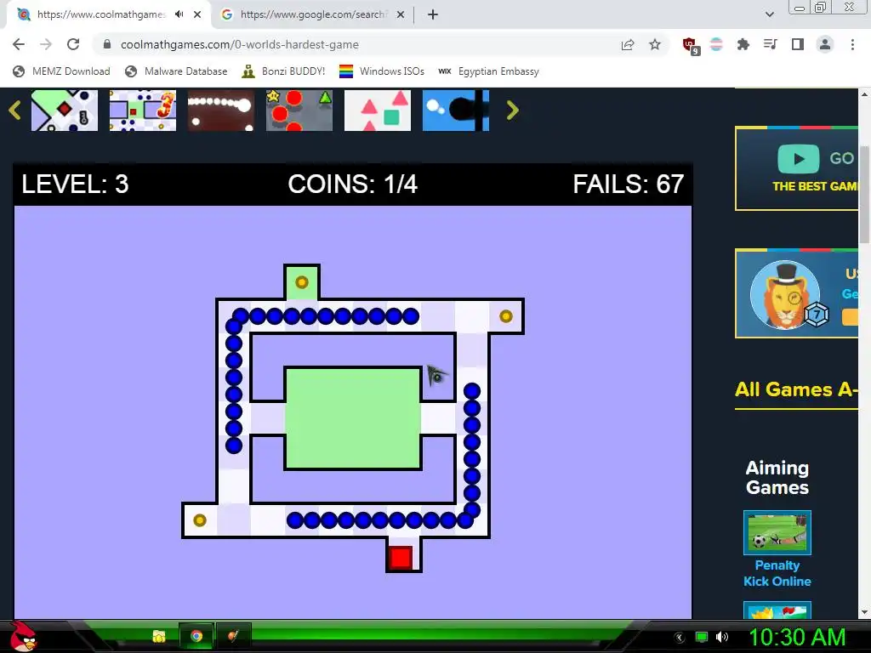The width and height of the screenshot is (871, 653).
Task: Click the coin in bottom-left corridor
Action: [x=199, y=520]
